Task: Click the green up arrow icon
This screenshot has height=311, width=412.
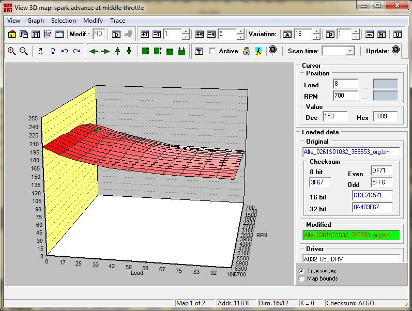Action: pyautogui.click(x=117, y=51)
